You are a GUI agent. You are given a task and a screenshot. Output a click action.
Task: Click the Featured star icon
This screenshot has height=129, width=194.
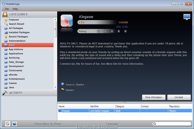(x=6, y=20)
